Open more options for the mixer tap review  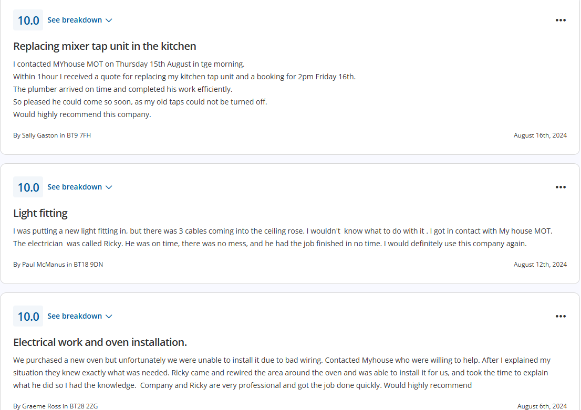(x=561, y=20)
